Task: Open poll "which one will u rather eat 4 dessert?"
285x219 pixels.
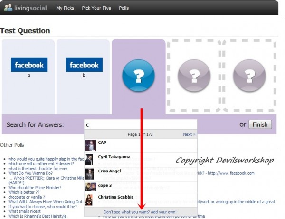Action: tap(41, 164)
